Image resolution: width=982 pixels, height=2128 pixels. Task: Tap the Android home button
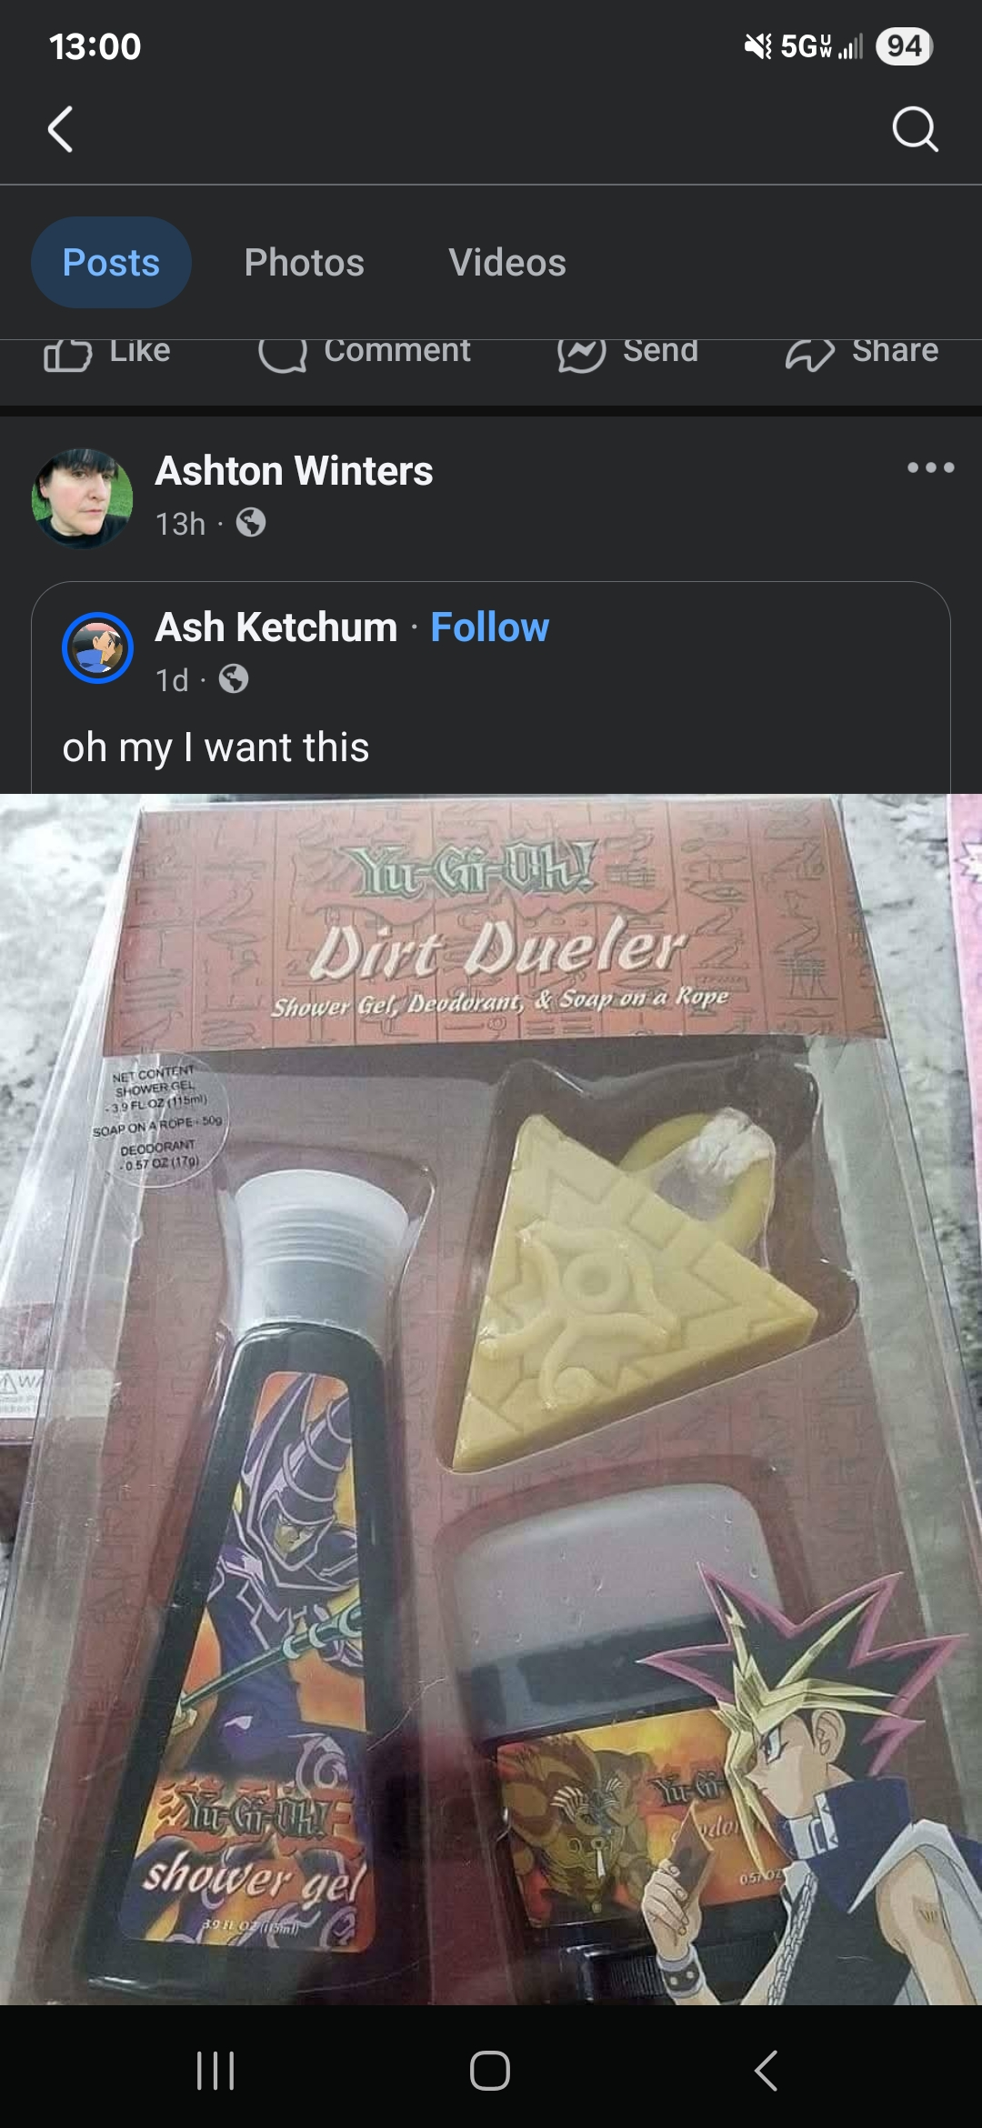(489, 2071)
